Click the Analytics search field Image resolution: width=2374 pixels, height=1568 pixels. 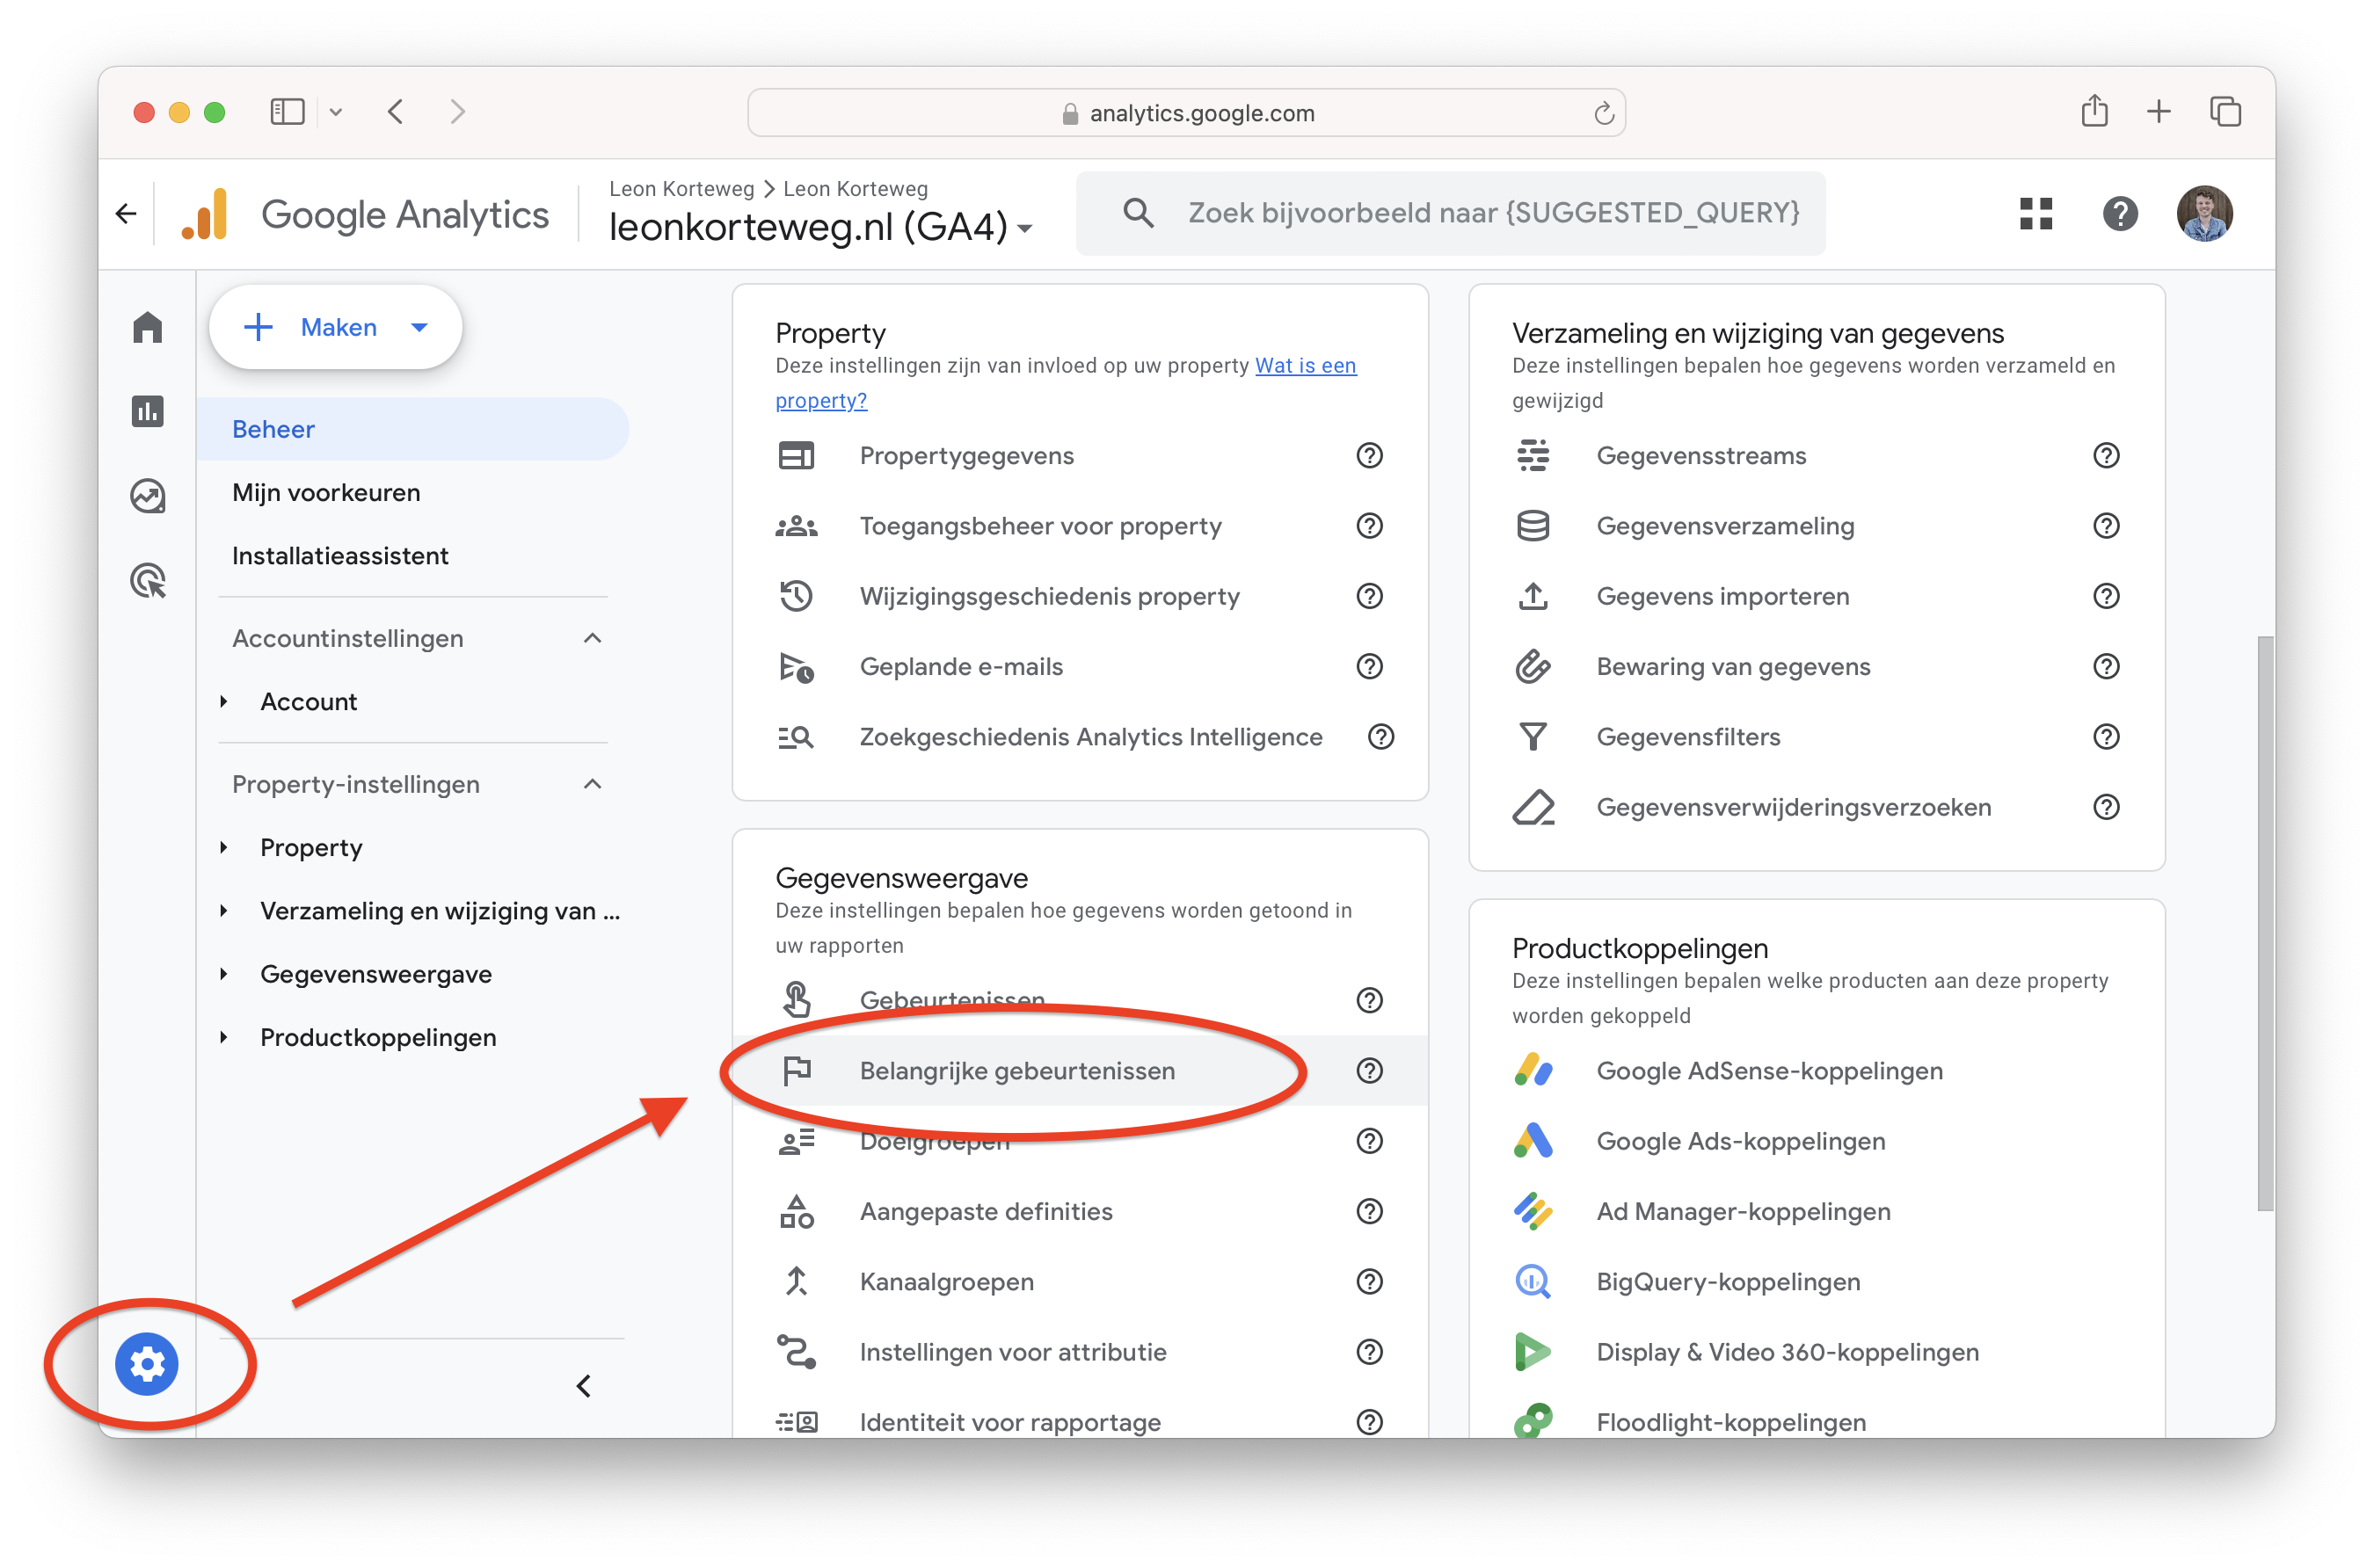point(1451,213)
